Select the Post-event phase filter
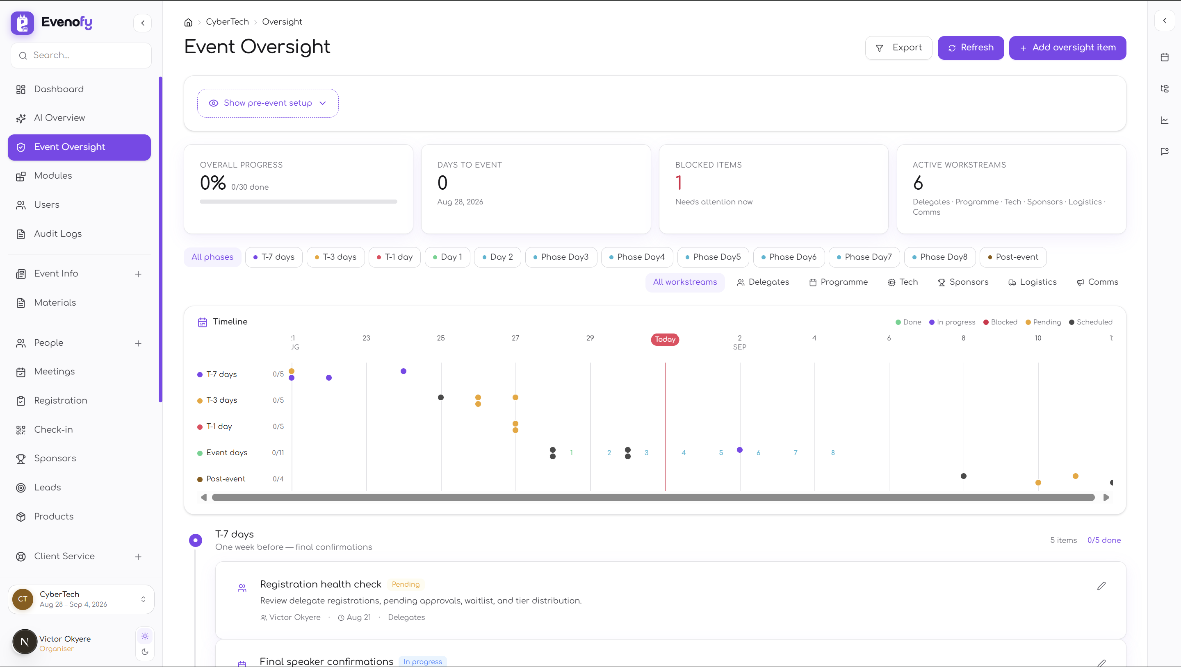 click(x=1013, y=257)
